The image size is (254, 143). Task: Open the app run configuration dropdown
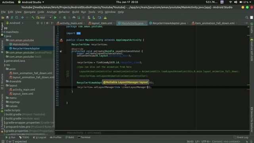(x=44, y=17)
